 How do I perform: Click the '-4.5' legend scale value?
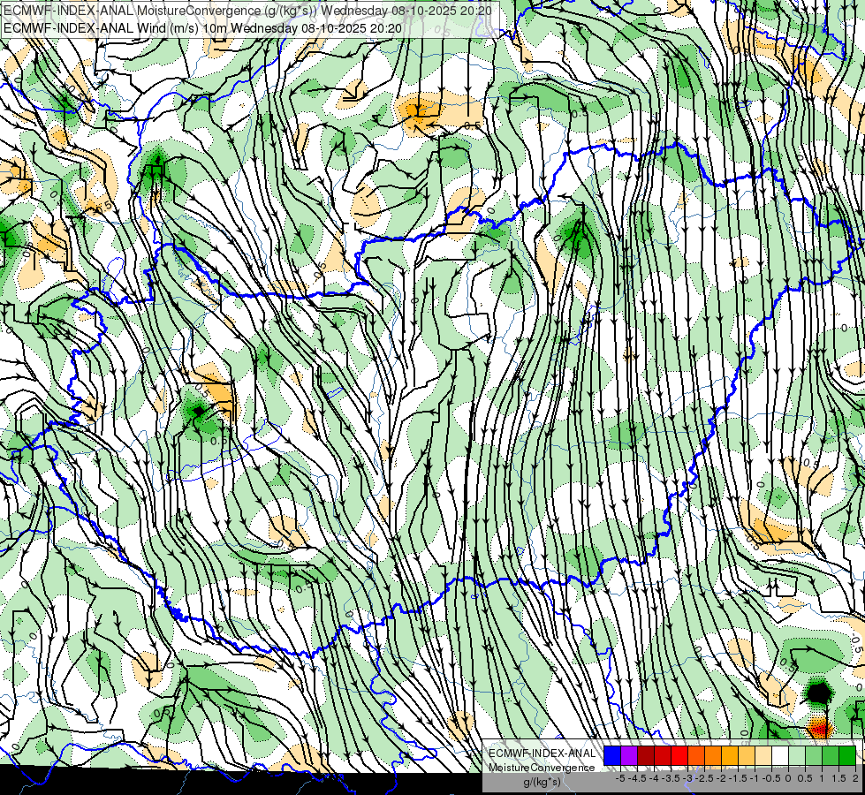point(637,778)
